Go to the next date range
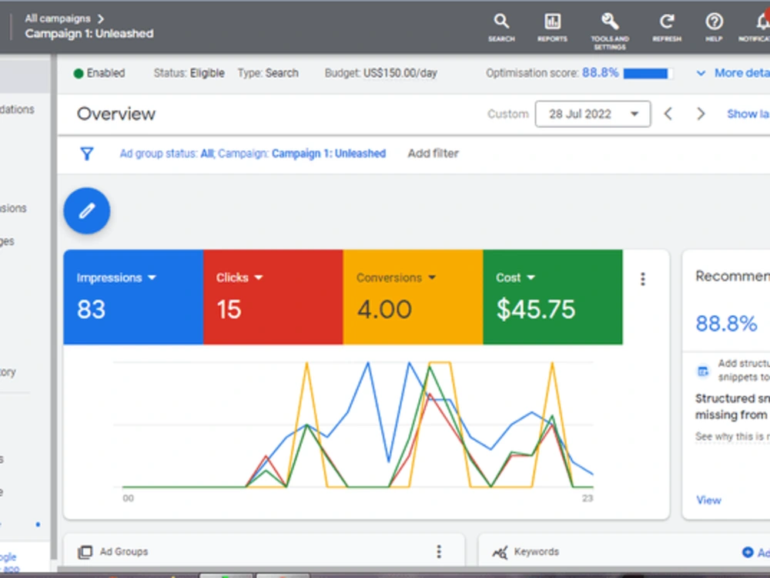 (701, 114)
